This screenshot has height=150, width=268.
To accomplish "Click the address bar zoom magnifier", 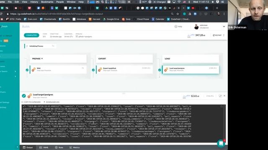I will [172, 14].
